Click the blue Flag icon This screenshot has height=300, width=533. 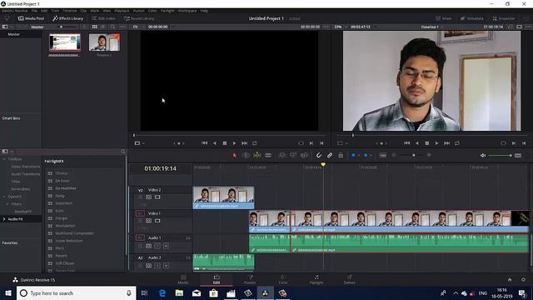tap(353, 156)
